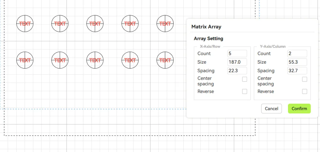Edit the X-Axis Spacing field
This screenshot has width=320, height=152.
(237, 70)
